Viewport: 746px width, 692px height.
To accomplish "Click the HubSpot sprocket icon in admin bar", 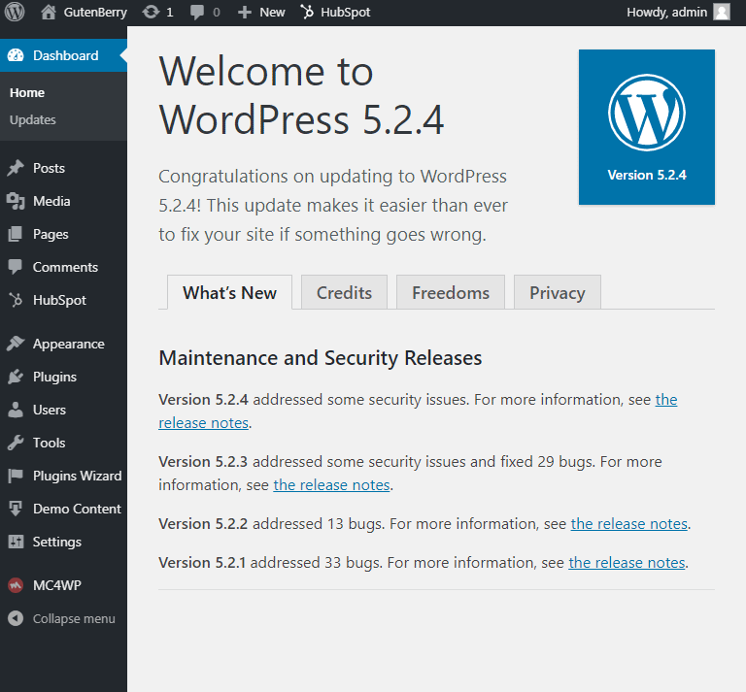I will point(307,12).
